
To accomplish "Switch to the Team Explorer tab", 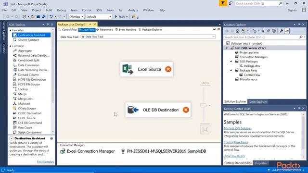I will point(258,101).
